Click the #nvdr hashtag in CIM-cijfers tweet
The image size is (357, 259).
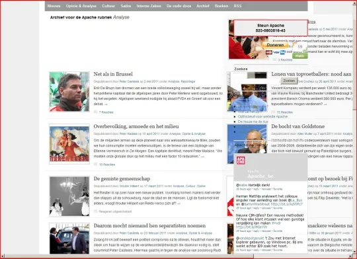(276, 223)
